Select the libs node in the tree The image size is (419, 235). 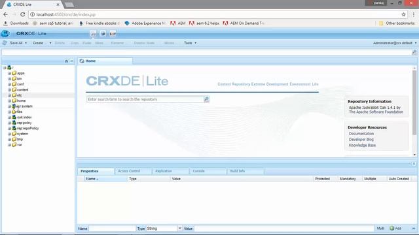(19, 112)
